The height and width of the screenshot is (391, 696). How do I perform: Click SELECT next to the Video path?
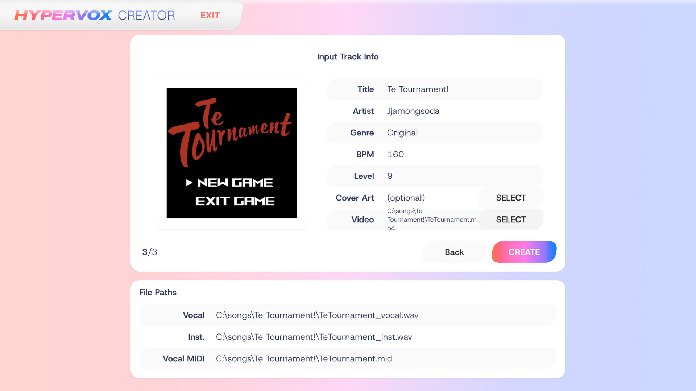point(511,219)
